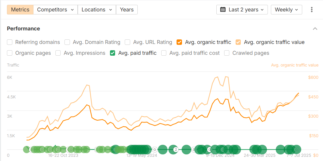Viewport: 323px width, 161px height.
Task: Check the Crawled pages checkbox
Action: 227,53
